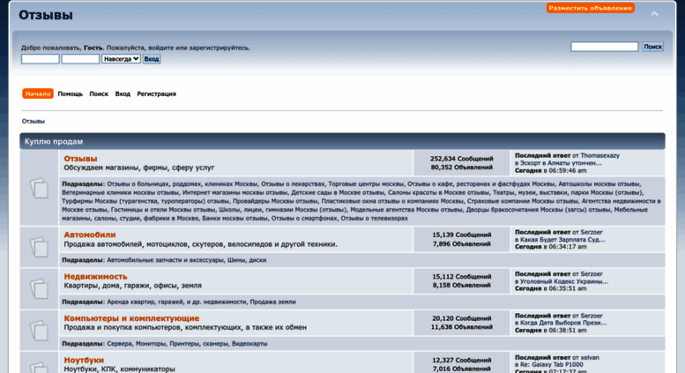Focus the username input field

tap(41, 59)
